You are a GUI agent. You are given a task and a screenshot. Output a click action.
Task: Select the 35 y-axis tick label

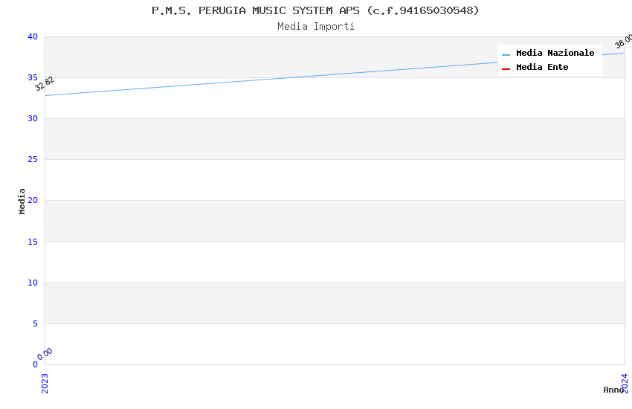coord(33,78)
